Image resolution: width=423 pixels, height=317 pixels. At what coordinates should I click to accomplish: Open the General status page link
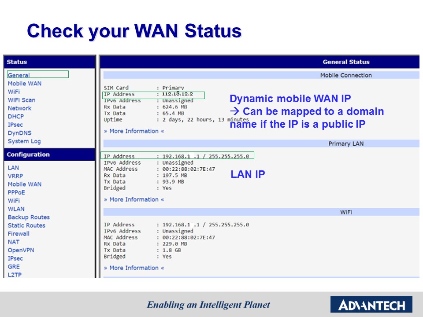pyautogui.click(x=19, y=75)
